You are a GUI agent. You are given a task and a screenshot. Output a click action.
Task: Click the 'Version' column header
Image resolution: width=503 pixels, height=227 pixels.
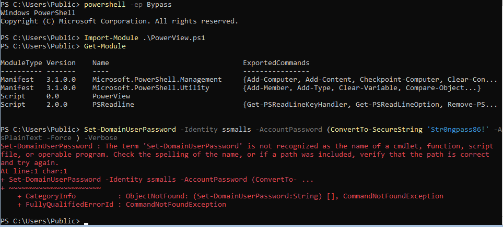click(x=61, y=63)
